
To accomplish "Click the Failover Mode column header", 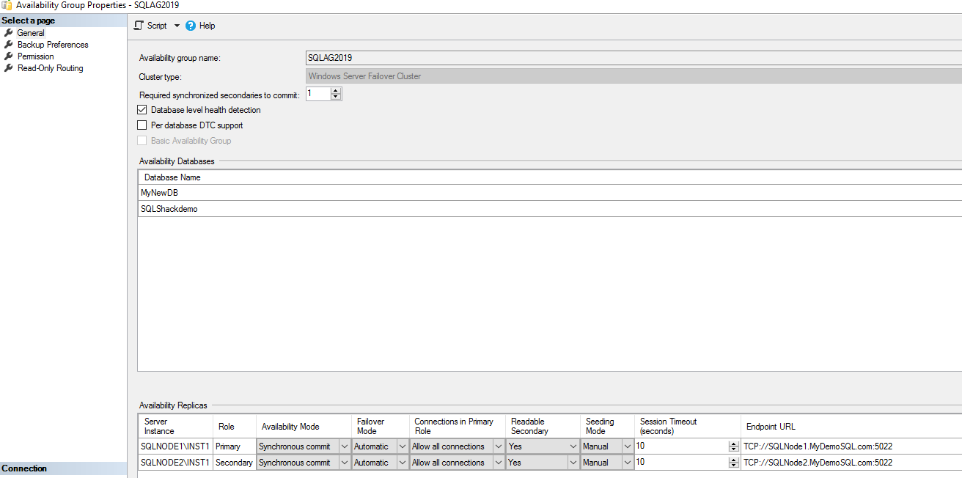I will [380, 426].
